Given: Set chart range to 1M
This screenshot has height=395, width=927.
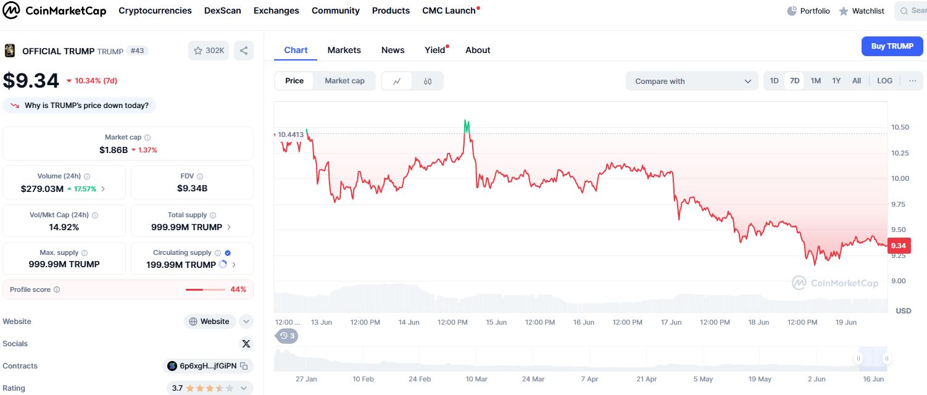Looking at the screenshot, I should click(815, 81).
